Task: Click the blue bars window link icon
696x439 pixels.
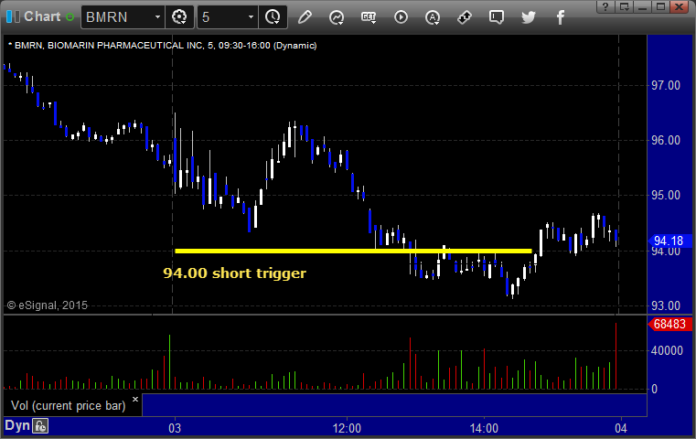Action: 13,16
